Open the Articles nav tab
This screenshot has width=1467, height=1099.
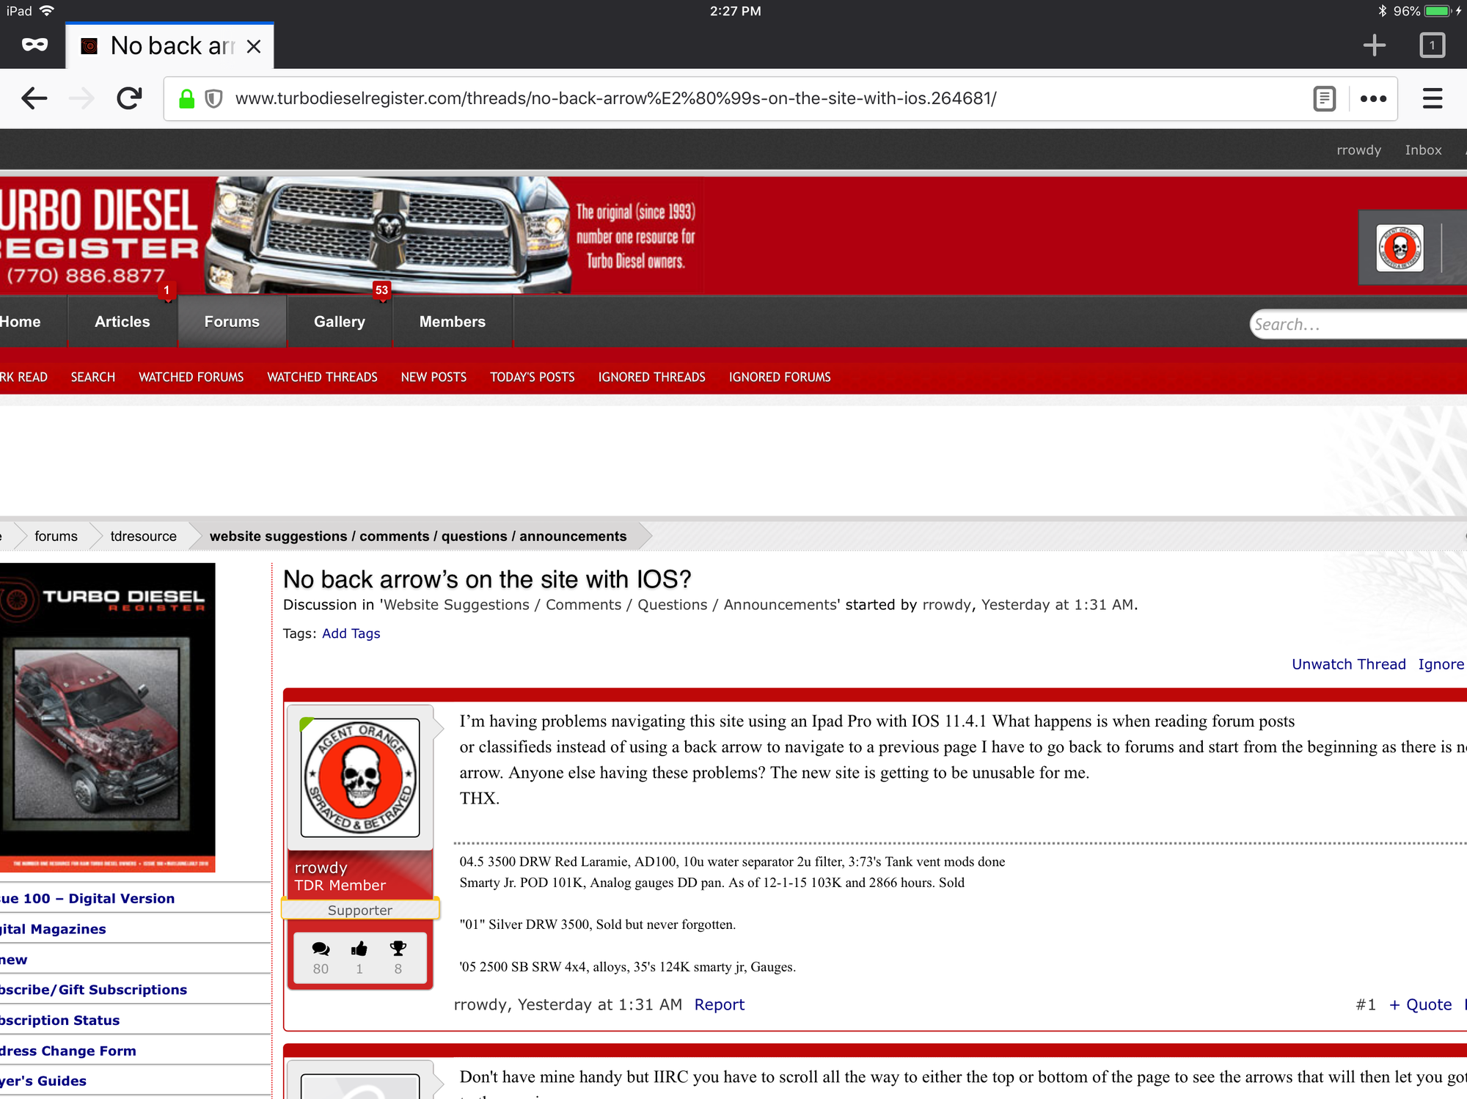point(122,321)
